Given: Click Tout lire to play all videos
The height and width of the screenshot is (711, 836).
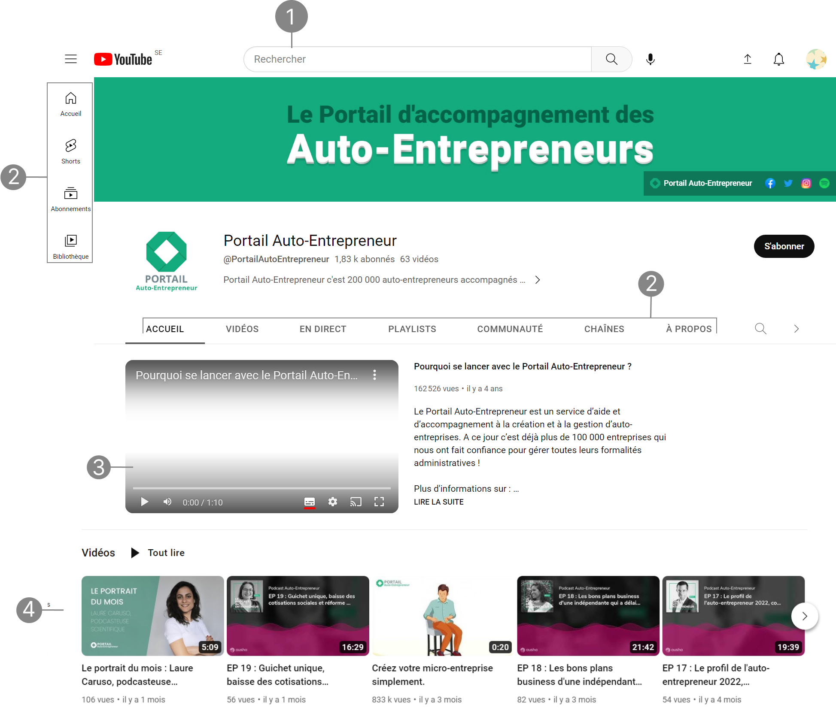Looking at the screenshot, I should [158, 553].
